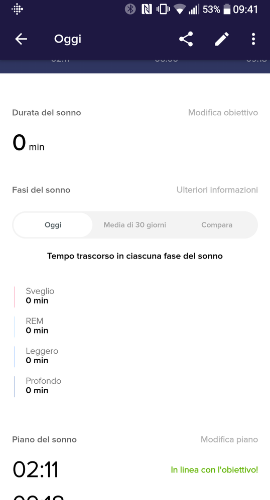270x500 pixels.
Task: Tap the vibrate mode status icon
Action: 163,9
